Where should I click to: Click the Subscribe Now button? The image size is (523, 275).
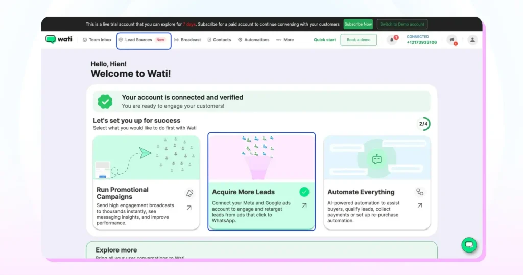[358, 24]
